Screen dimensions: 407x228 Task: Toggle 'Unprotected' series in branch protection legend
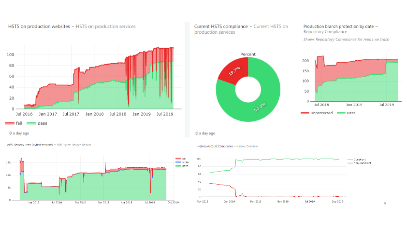coord(317,113)
